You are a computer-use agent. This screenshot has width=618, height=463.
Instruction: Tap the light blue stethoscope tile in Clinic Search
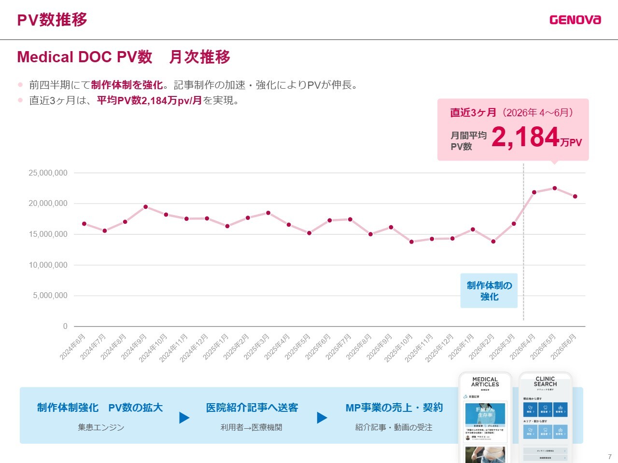pyautogui.click(x=530, y=432)
